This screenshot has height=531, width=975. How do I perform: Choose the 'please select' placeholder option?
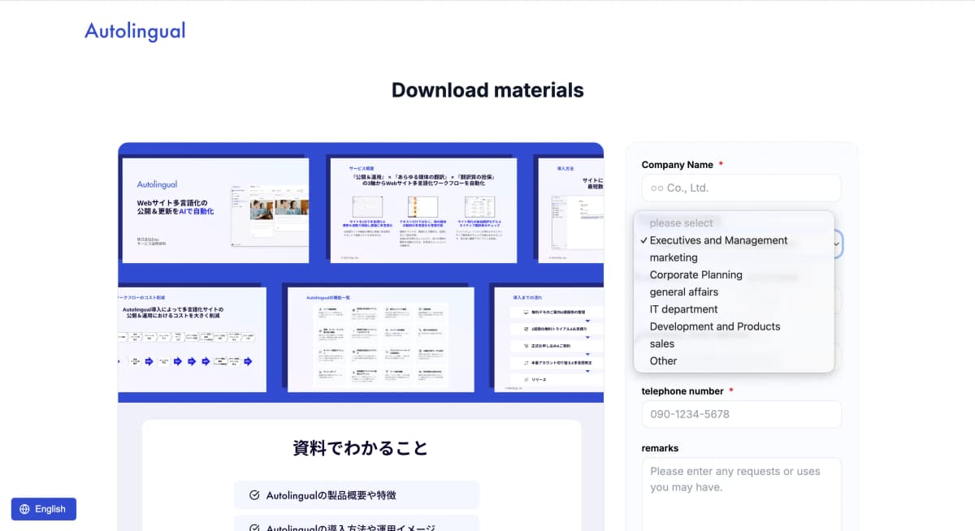pyautogui.click(x=734, y=223)
